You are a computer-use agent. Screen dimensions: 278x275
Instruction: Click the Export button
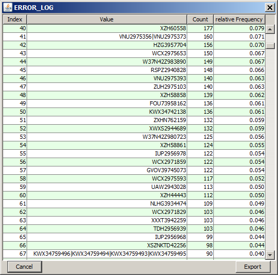coord(252,267)
